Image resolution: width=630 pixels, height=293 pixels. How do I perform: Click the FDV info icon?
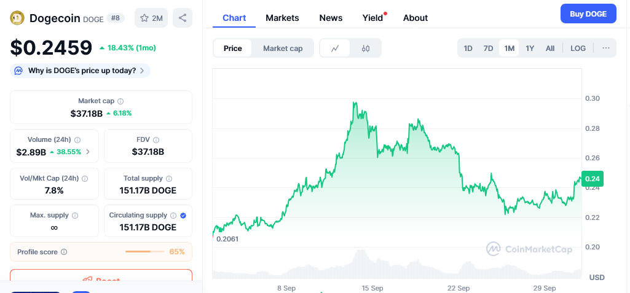click(156, 139)
